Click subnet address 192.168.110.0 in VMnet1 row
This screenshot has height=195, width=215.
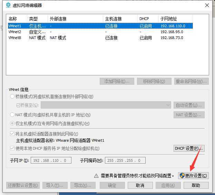(173, 26)
